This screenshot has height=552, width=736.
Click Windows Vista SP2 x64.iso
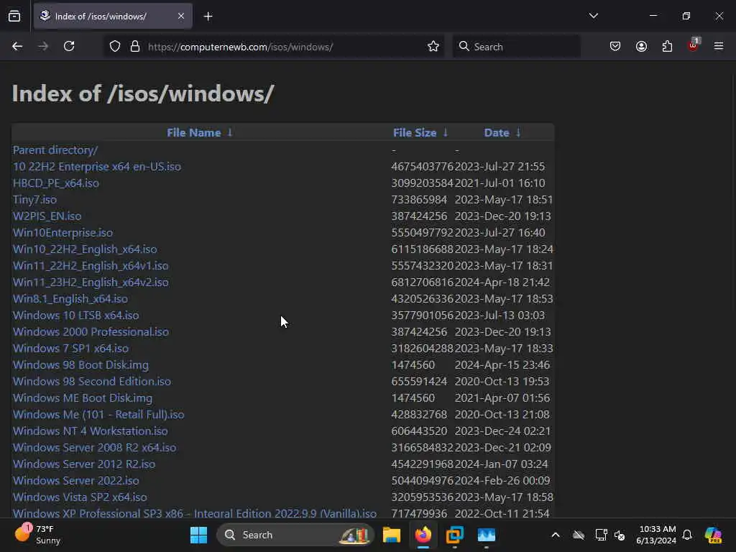point(80,497)
